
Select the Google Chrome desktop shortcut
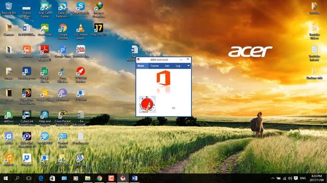click(62, 32)
